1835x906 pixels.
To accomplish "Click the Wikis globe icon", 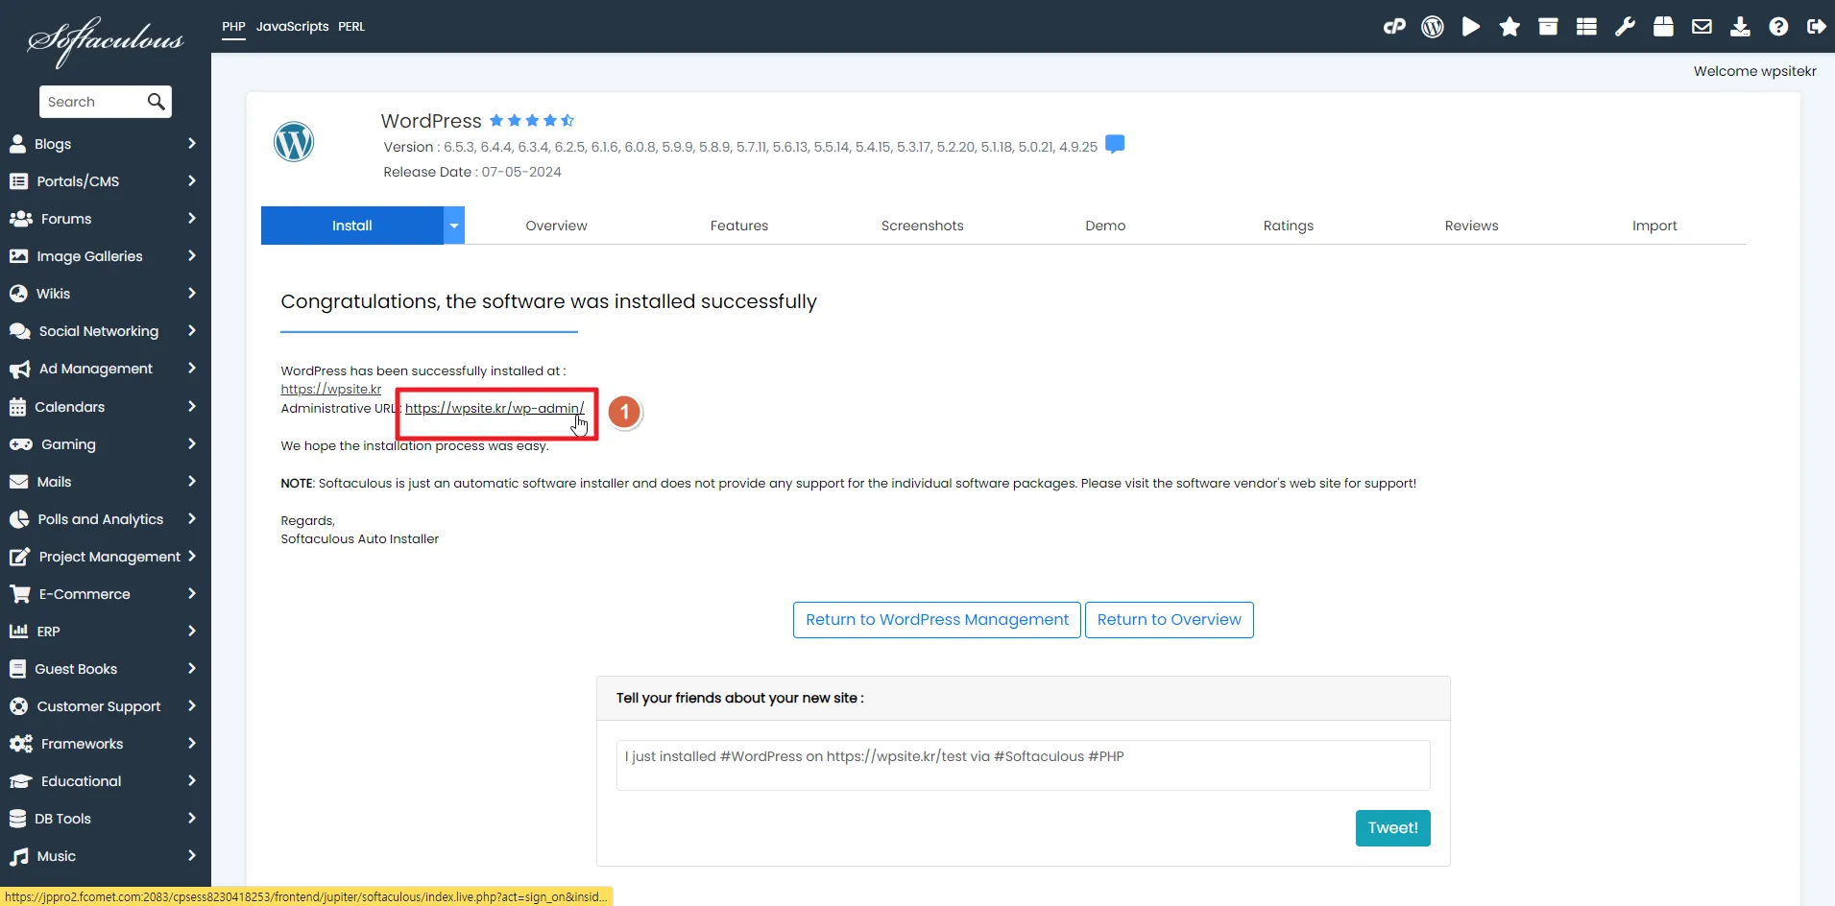I will click(x=18, y=294).
